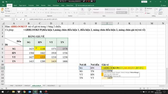Click the Delete cells icon
The image size is (168, 94).
coord(137,9)
